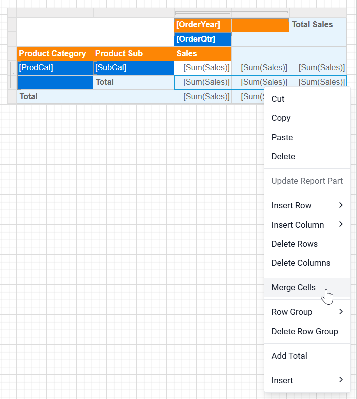The width and height of the screenshot is (357, 399).
Task: Select the bottom-left Total cell
Action: click(x=55, y=97)
